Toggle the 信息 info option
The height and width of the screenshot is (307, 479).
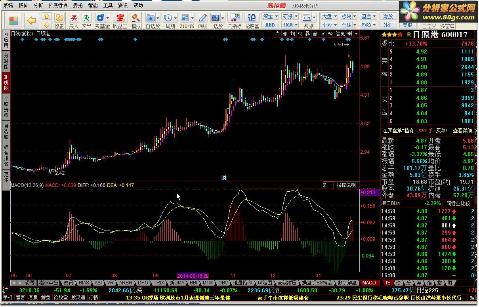(340, 34)
